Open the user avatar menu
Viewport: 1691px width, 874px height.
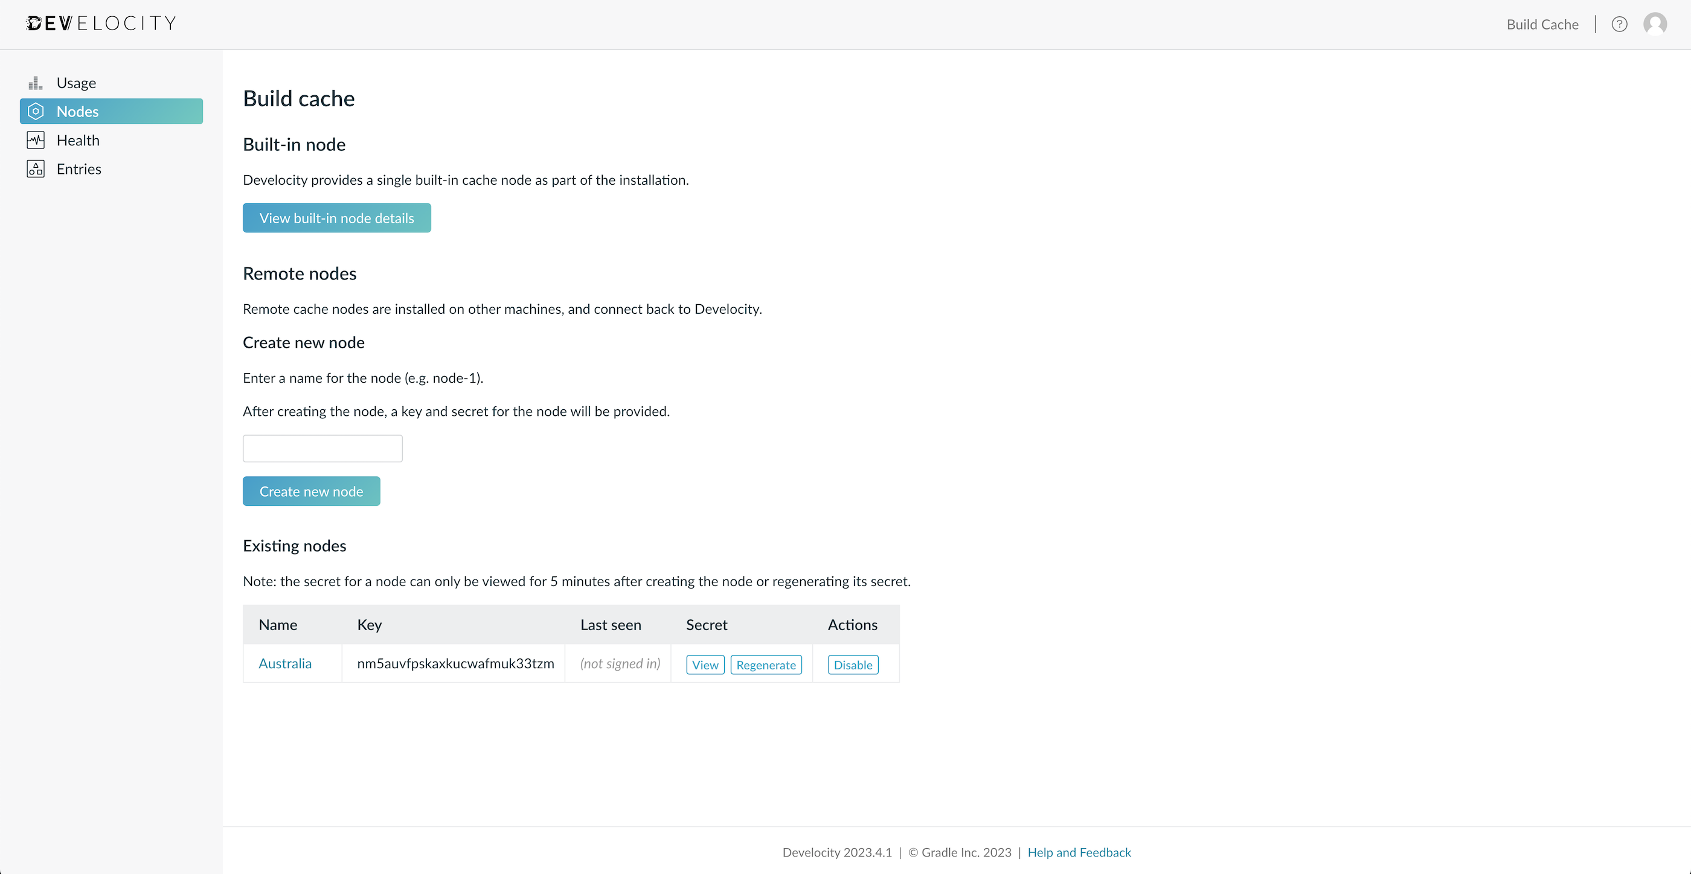1654,24
